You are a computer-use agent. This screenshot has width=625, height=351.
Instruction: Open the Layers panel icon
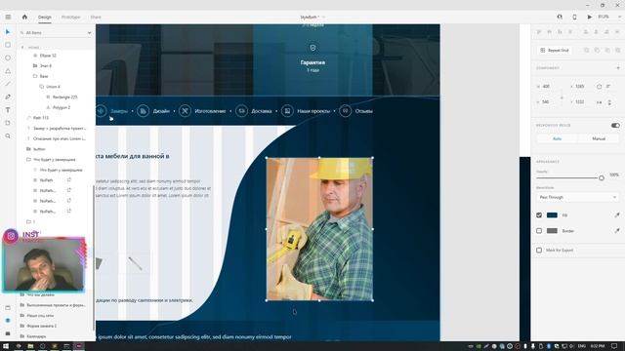tap(8, 321)
